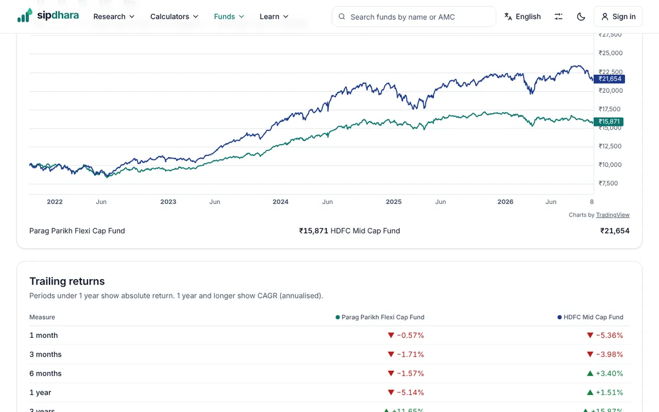
Task: Click the 2024 label on time axis
Action: click(x=281, y=202)
